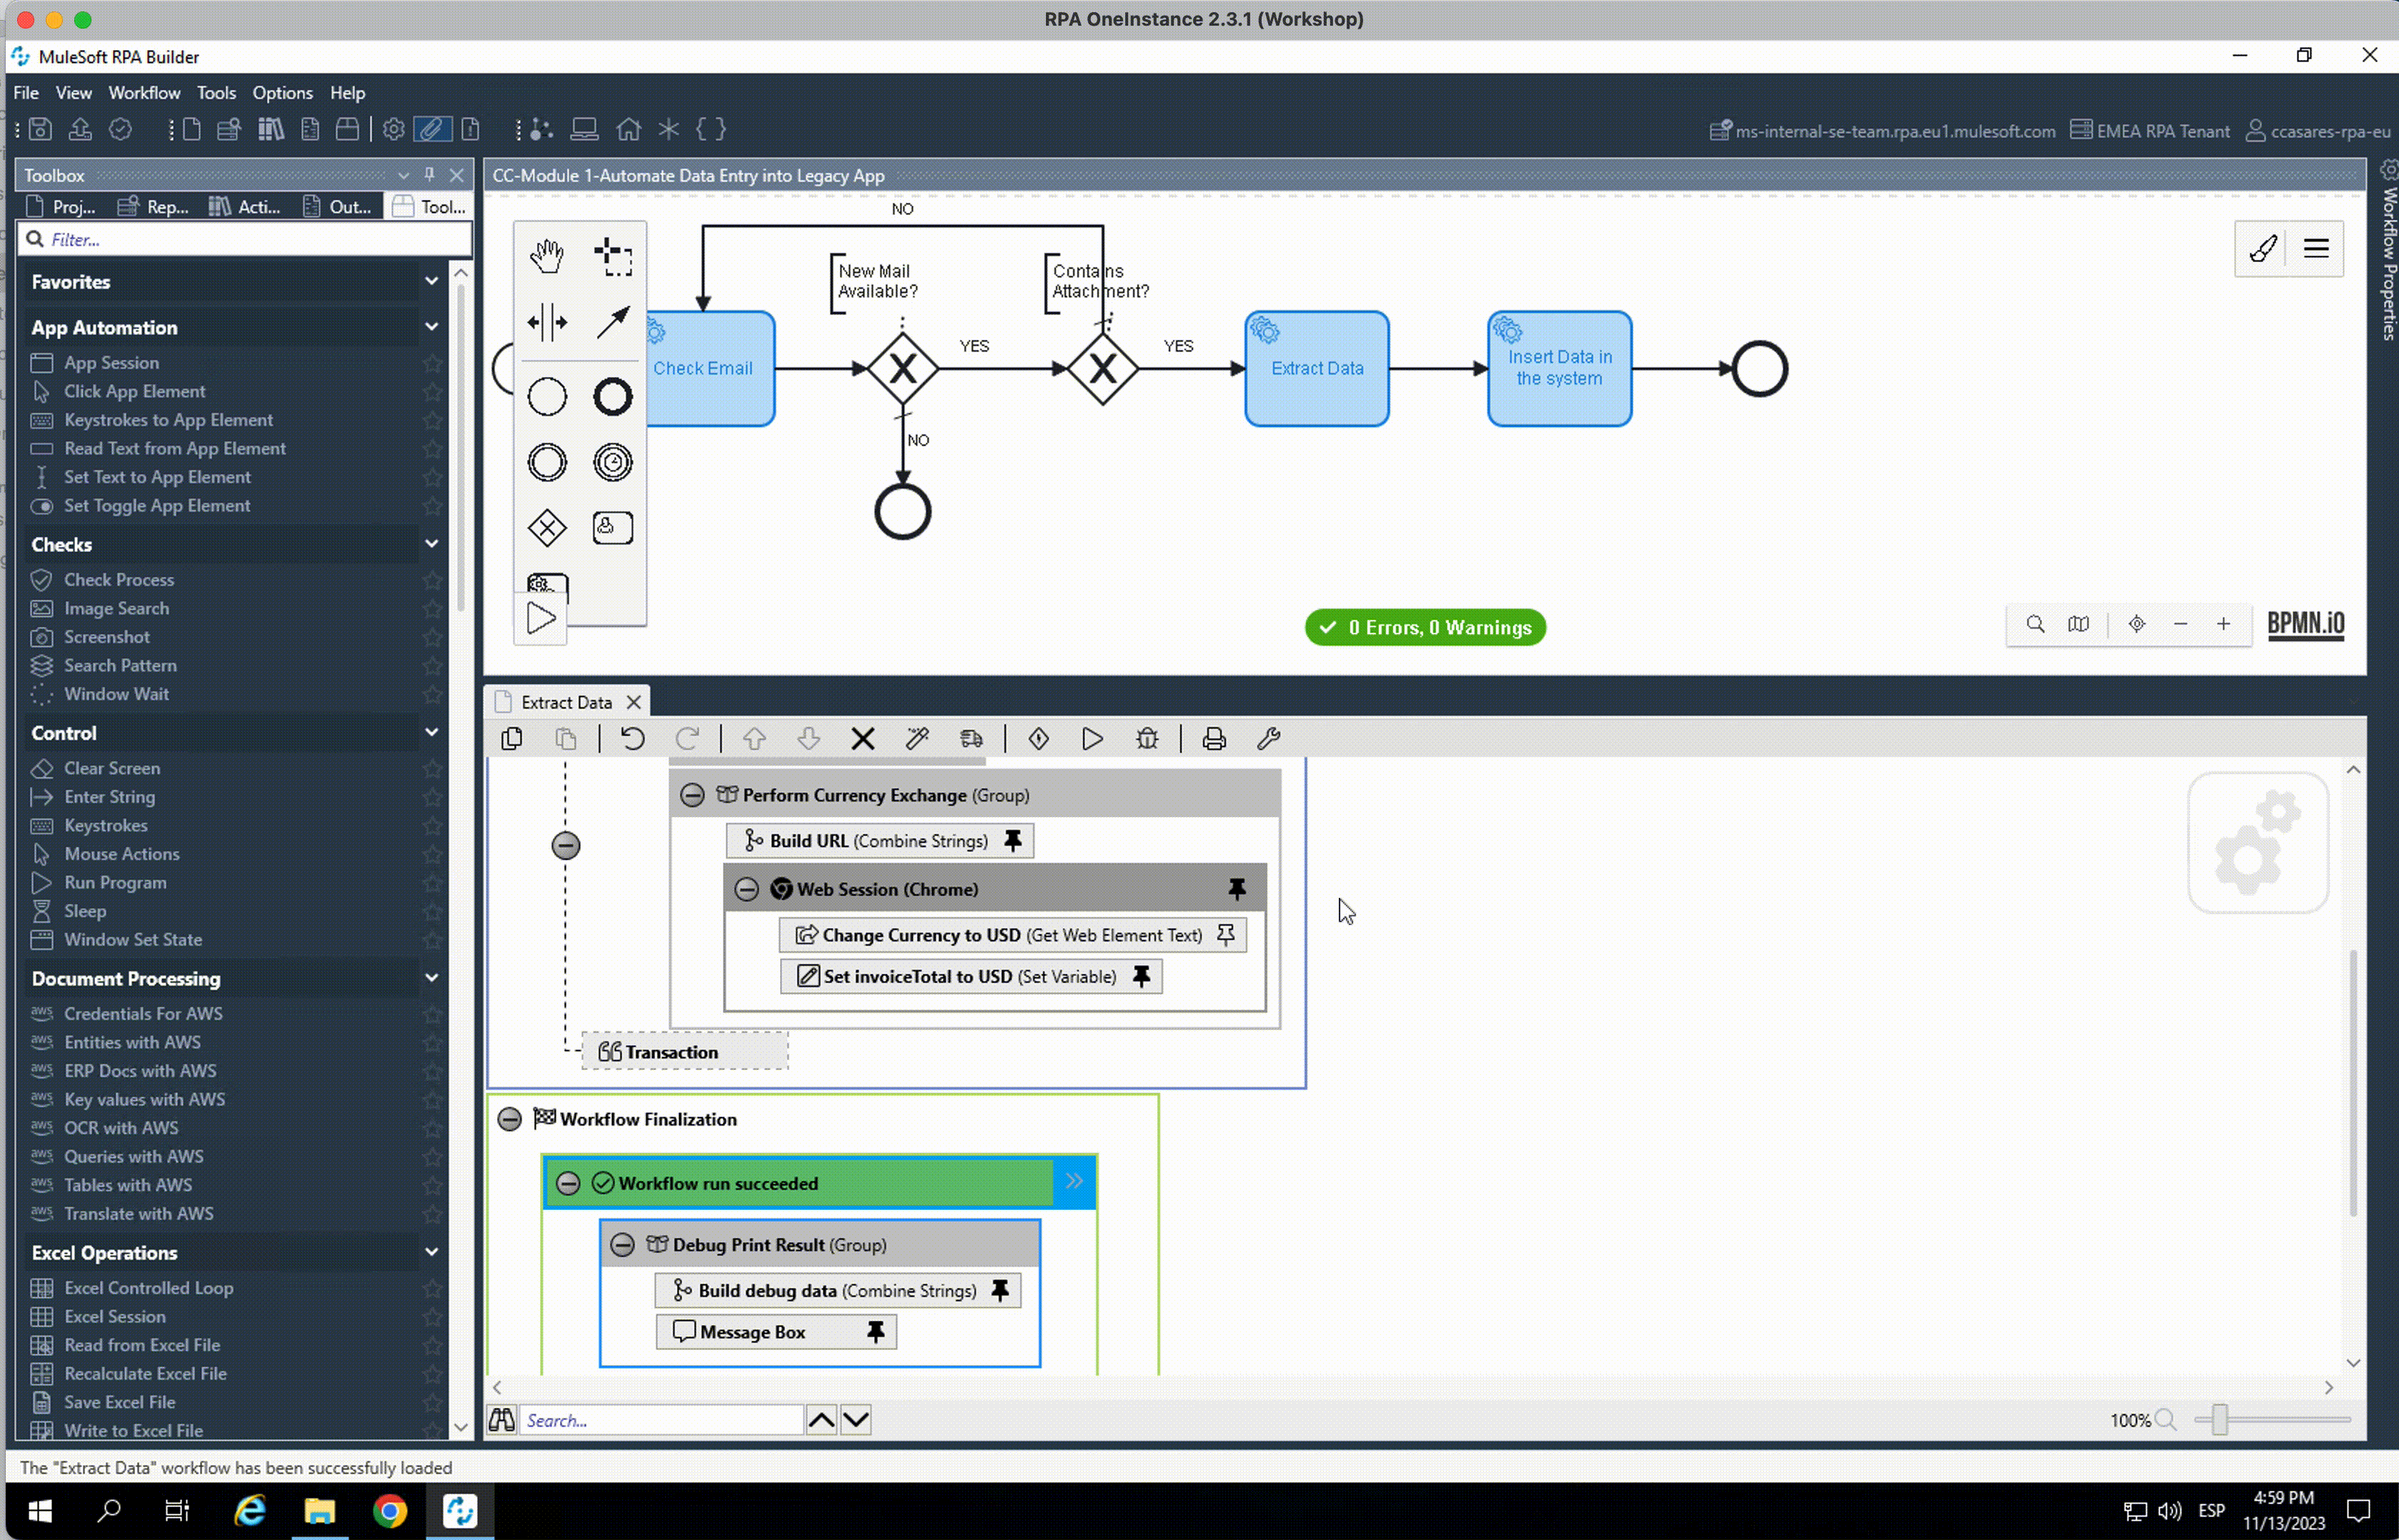Choose the global connect arrow tool

(612, 322)
